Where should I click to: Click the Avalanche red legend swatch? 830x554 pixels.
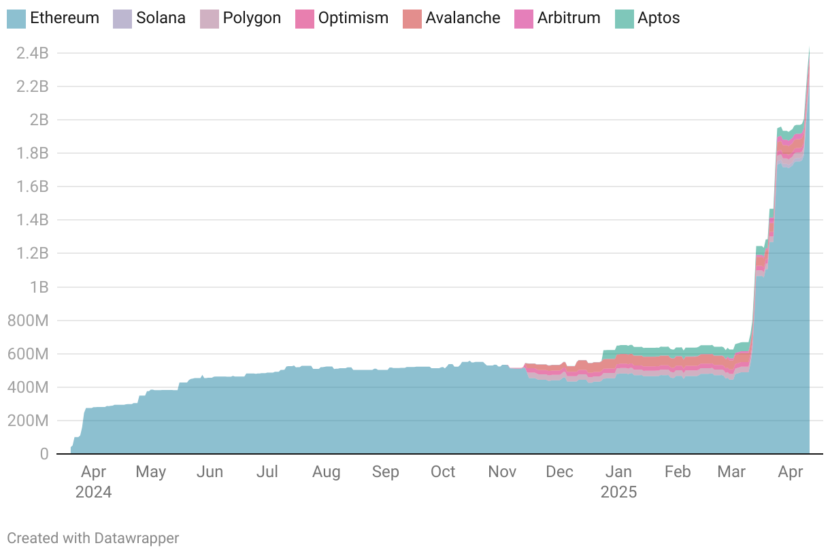[412, 18]
